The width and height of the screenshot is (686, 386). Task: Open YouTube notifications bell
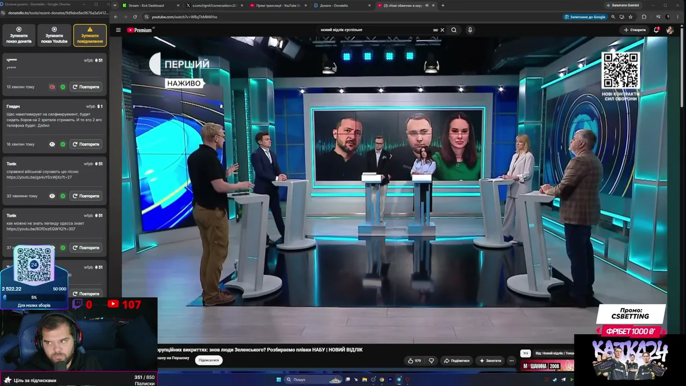(x=656, y=30)
